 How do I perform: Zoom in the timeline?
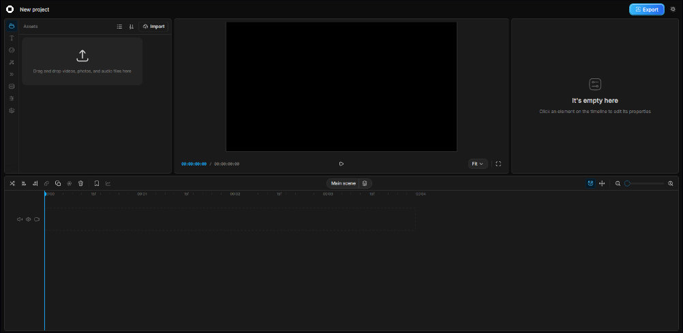(671, 183)
